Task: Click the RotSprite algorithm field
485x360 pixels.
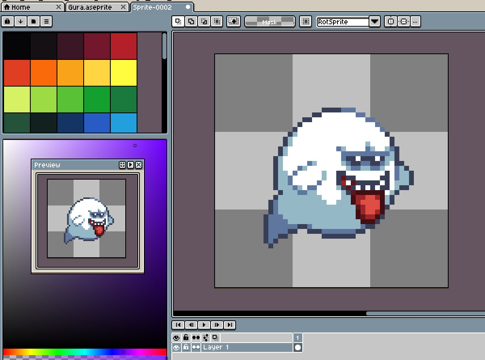Action: pos(343,22)
